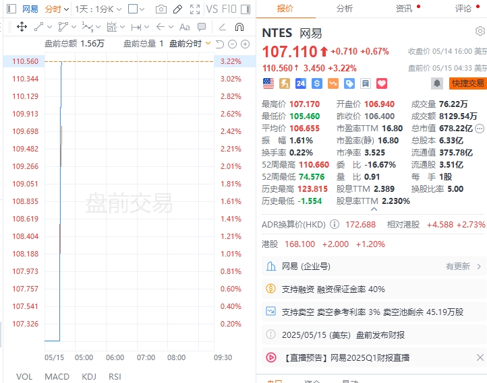Image resolution: width=487 pixels, height=383 pixels.
Task: Expand the line tool dropdown arrow
Action: (49, 28)
